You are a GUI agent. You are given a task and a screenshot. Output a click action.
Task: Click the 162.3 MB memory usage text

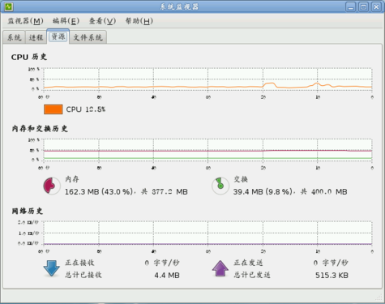pos(126,191)
